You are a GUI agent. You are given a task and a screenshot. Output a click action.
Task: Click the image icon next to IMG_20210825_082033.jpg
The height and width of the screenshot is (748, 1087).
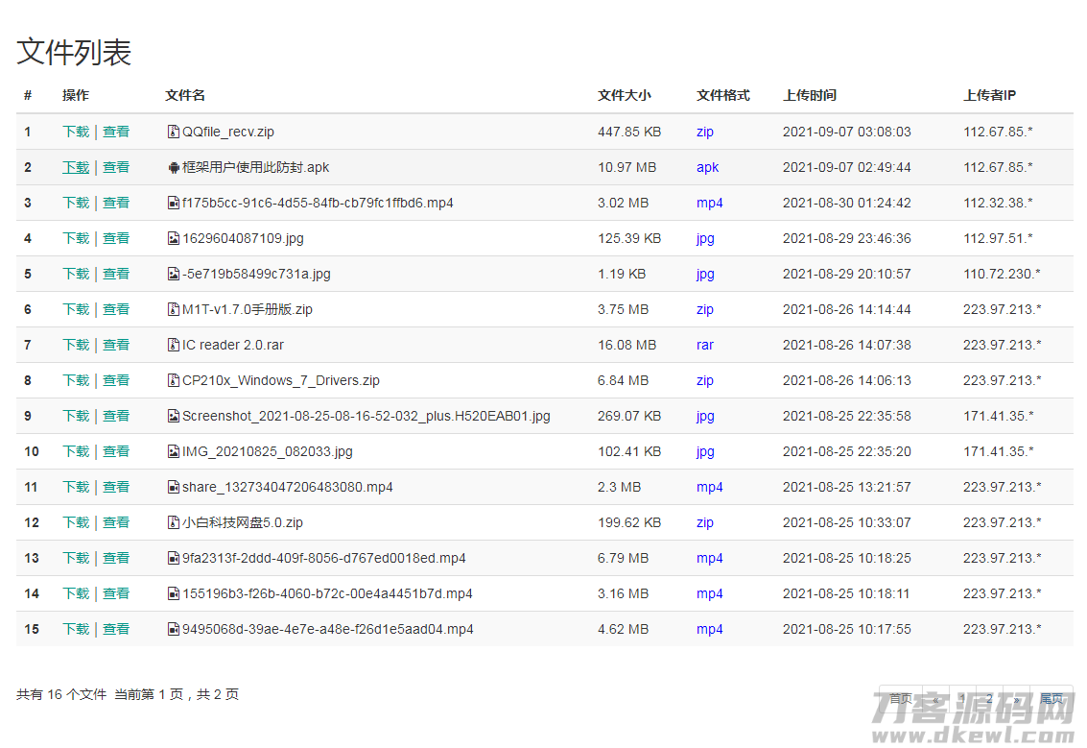point(174,451)
